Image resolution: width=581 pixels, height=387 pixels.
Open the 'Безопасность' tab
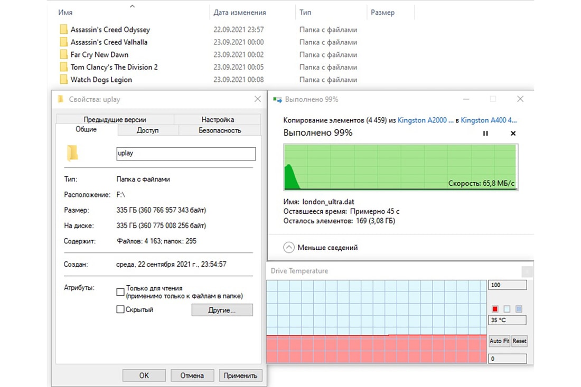220,130
